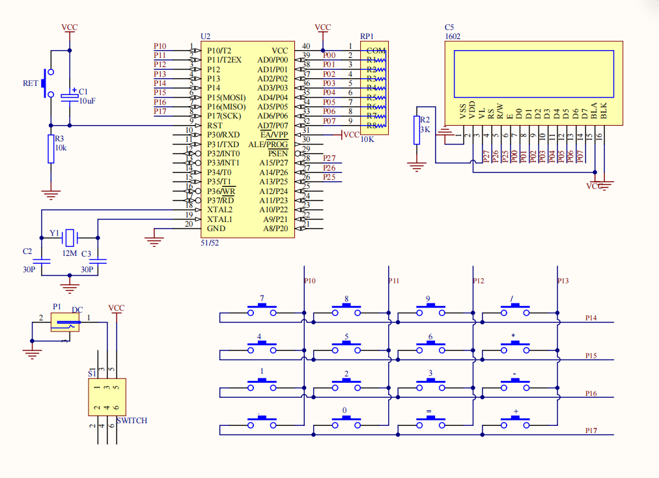This screenshot has width=659, height=478.
Task: Select the ground symbol below R3
Action: (51, 195)
